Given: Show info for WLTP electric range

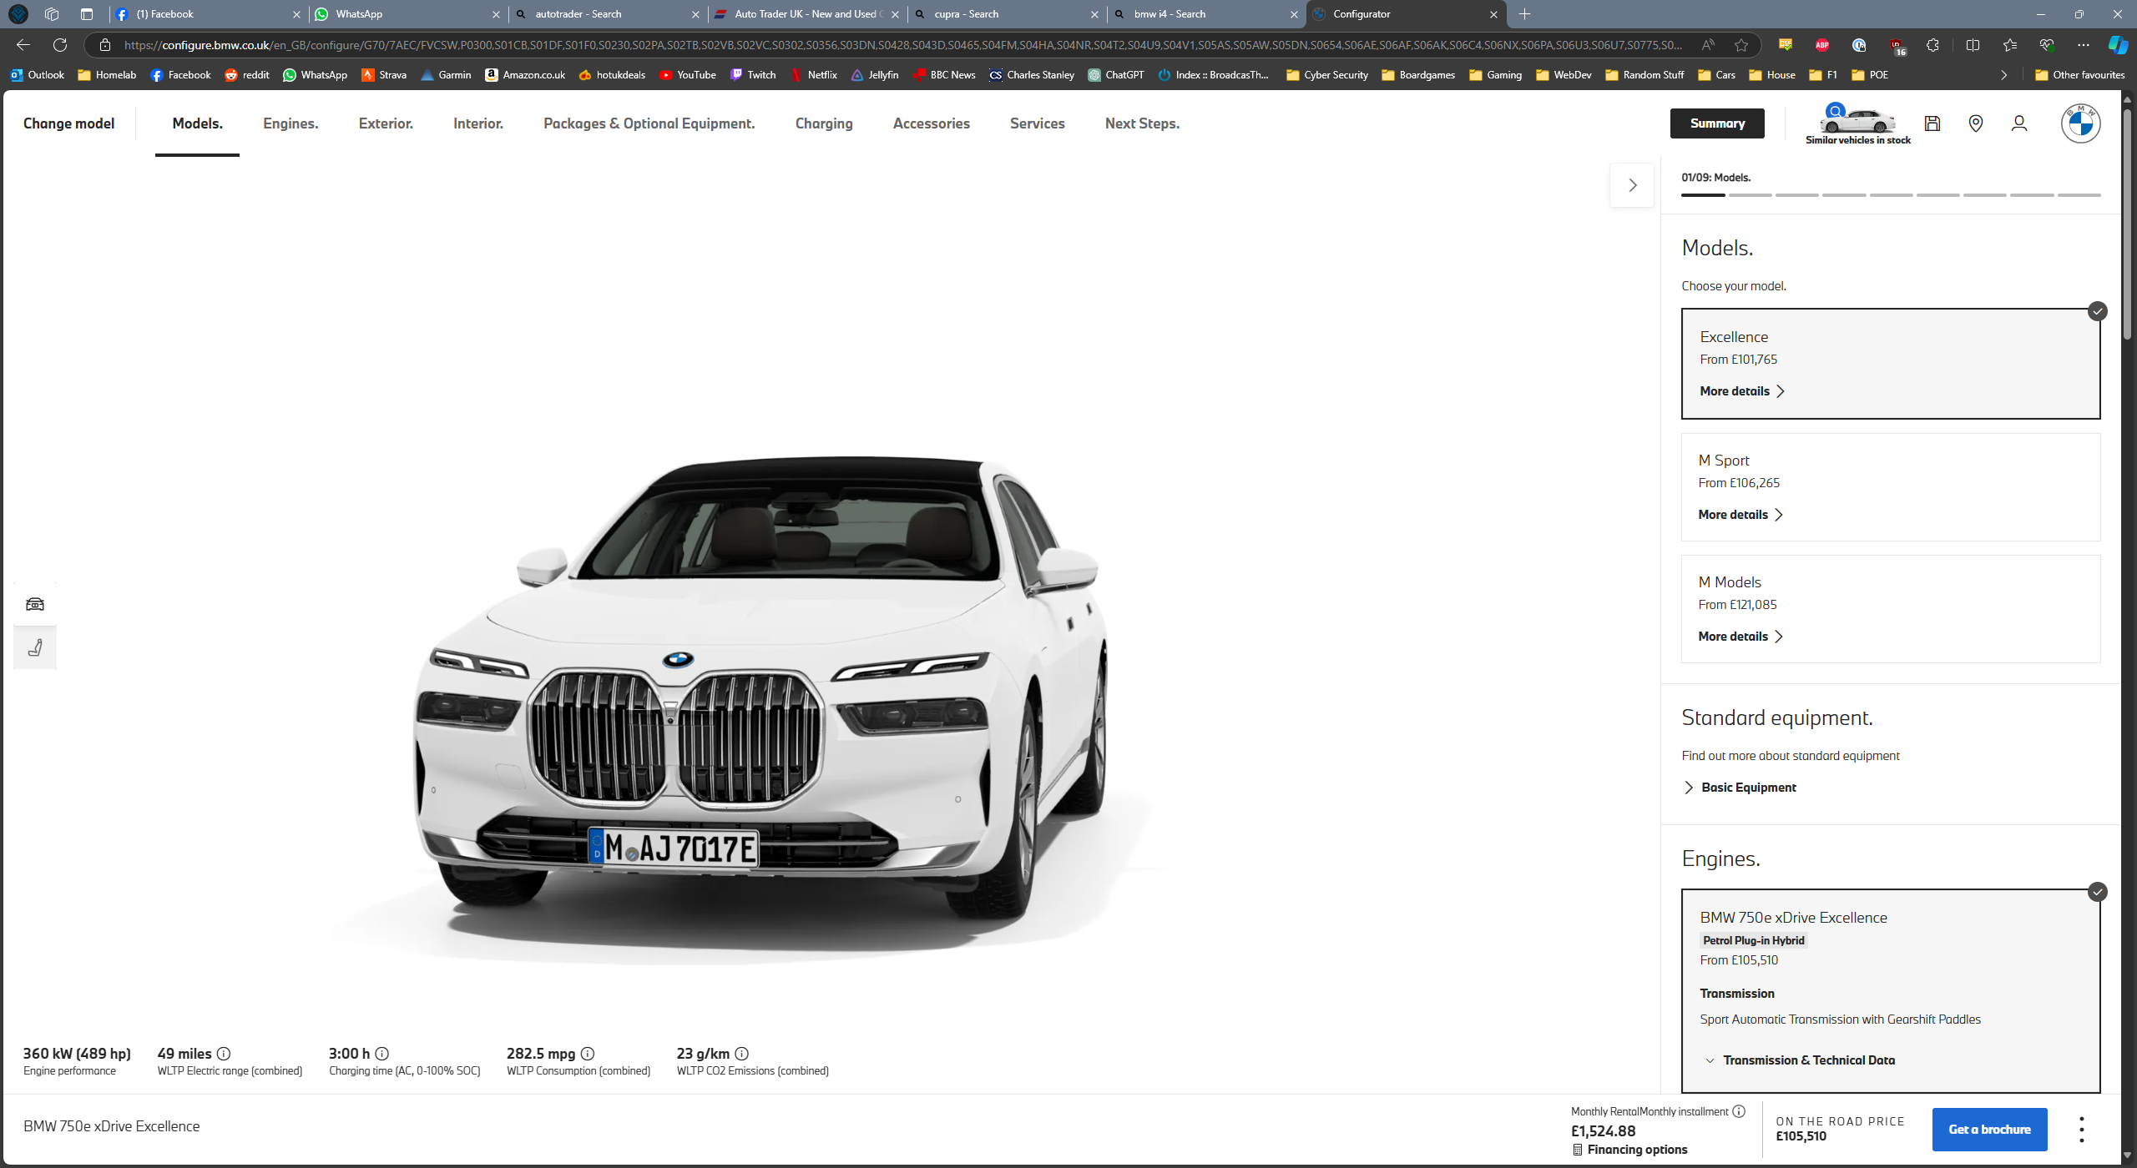Looking at the screenshot, I should (x=224, y=1054).
